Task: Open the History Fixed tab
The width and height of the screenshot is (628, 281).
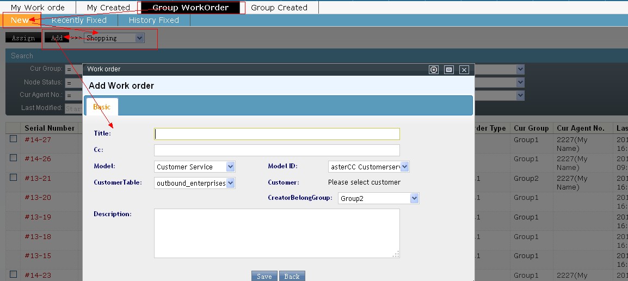Action: point(153,20)
